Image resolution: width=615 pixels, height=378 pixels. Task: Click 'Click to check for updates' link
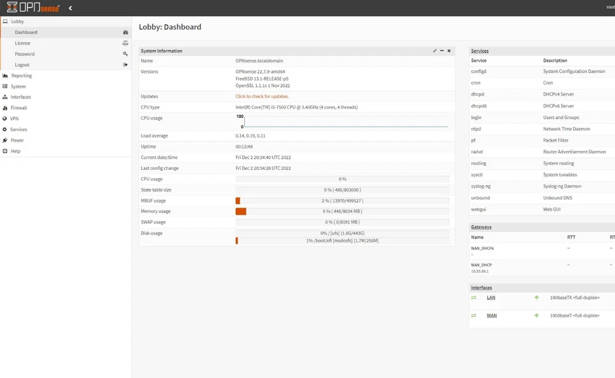pyautogui.click(x=262, y=97)
